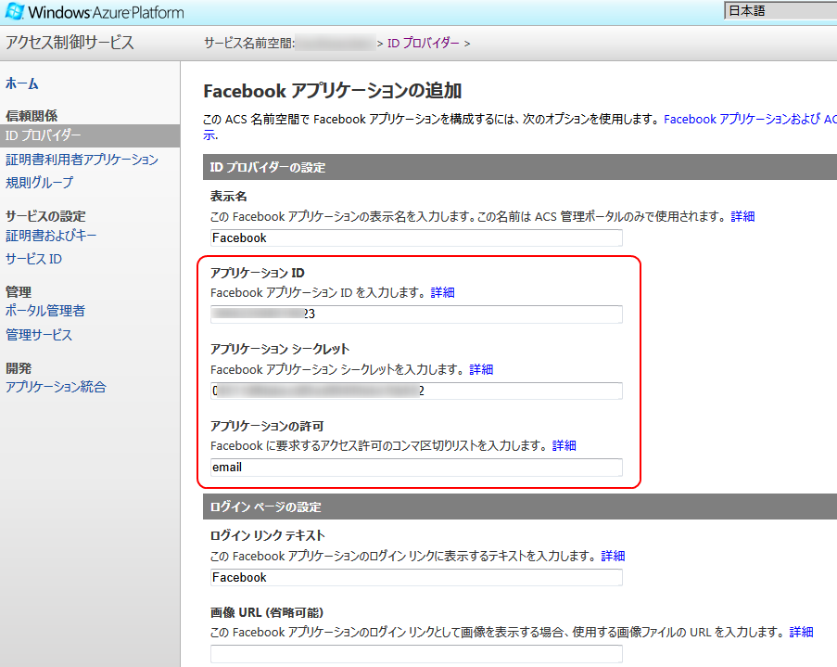Click the 画像 URL (省略可能) field label
837x667 pixels.
coord(267,612)
